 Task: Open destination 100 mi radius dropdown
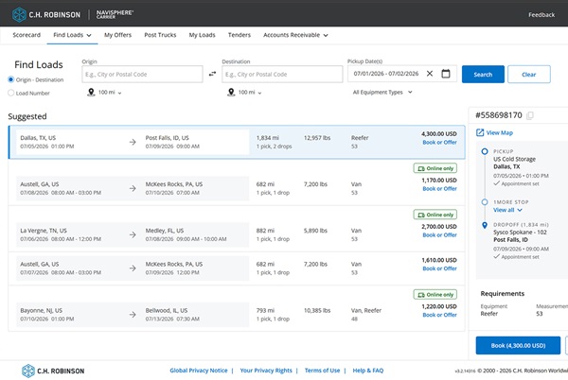[250, 93]
